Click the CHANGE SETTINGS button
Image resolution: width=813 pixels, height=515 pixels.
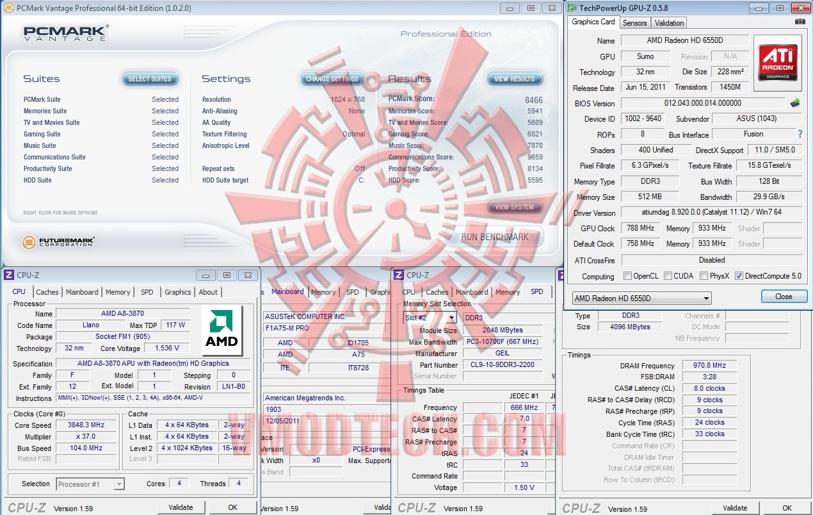click(x=332, y=79)
